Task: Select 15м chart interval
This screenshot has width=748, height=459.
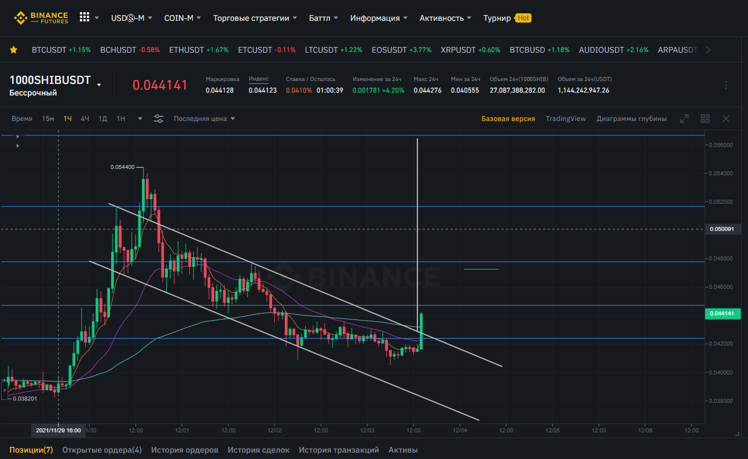Action: (x=48, y=119)
